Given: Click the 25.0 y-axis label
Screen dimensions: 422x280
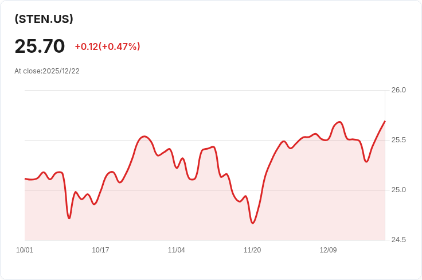Looking at the screenshot, I should pyautogui.click(x=398, y=190).
